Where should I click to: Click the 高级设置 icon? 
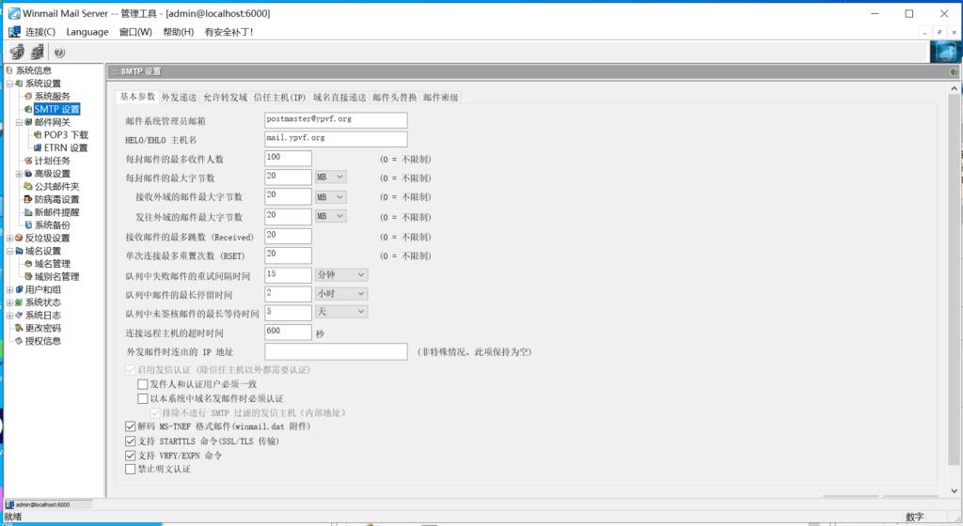[x=28, y=174]
